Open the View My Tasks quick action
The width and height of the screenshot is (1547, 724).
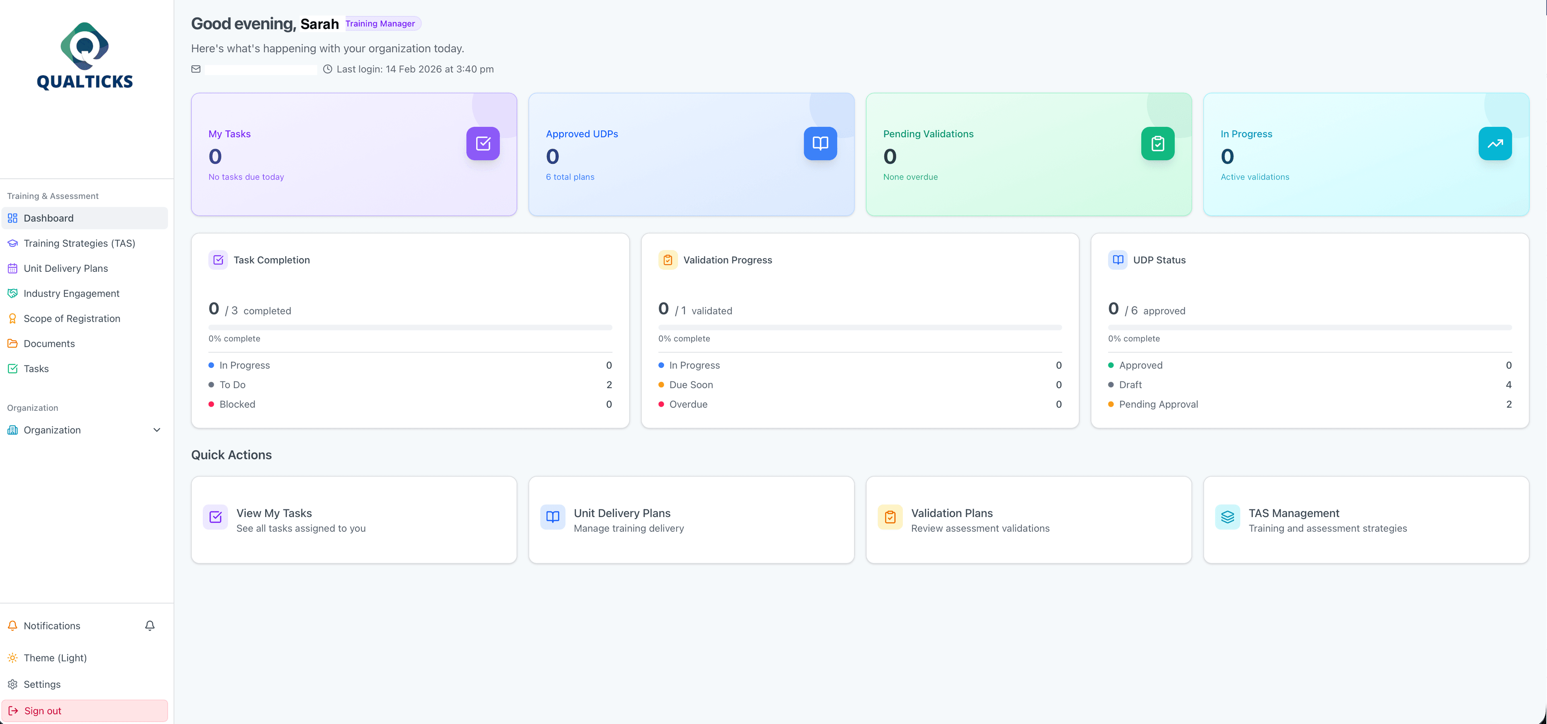353,520
